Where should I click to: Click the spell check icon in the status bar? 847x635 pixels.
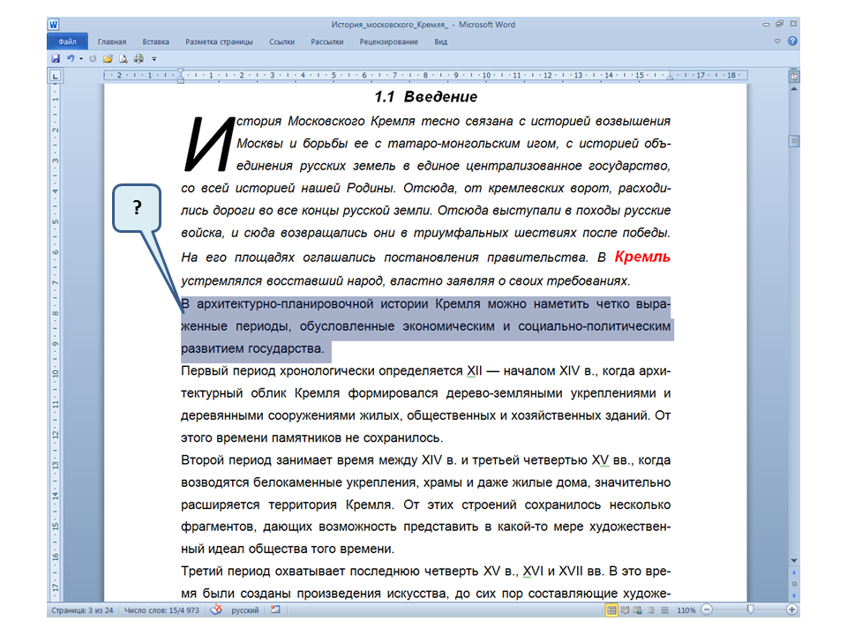click(x=215, y=609)
